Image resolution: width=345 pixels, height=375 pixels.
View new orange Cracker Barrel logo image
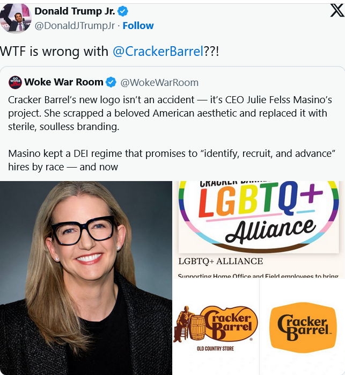[x=303, y=327]
